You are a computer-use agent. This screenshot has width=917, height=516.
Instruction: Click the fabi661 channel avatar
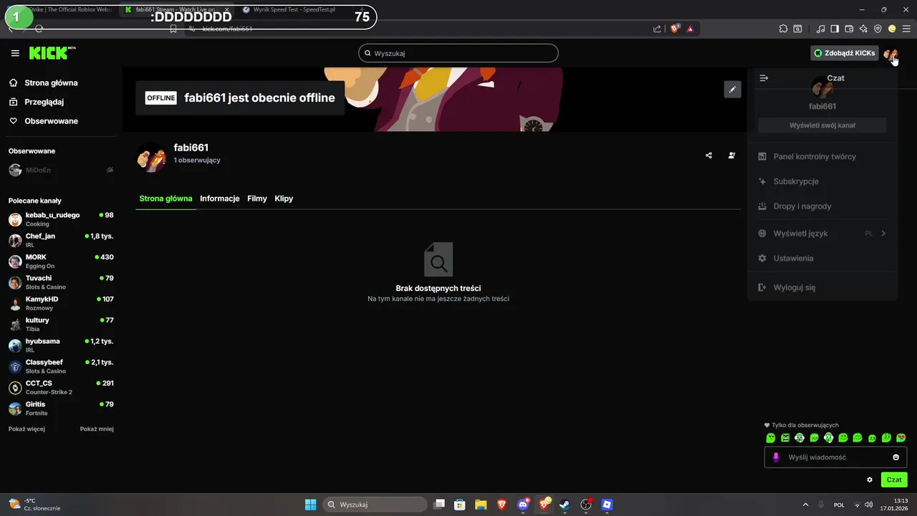(x=150, y=158)
